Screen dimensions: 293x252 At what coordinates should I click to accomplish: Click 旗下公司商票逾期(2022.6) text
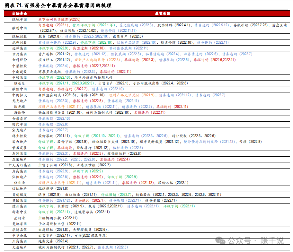point(59,19)
